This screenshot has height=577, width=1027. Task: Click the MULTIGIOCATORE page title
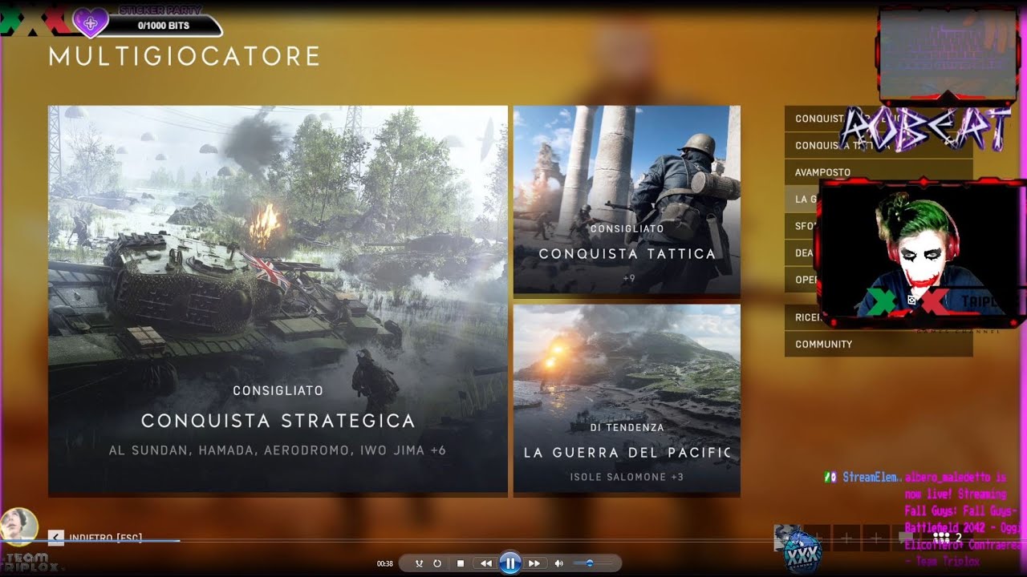184,56
